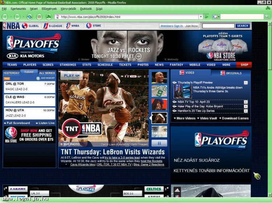Click the Add Widget gear icon
The image size is (272, 203).
point(38,78)
